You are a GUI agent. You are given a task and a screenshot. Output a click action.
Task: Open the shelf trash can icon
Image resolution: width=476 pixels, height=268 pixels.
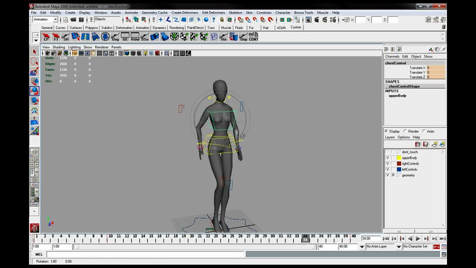443,27
